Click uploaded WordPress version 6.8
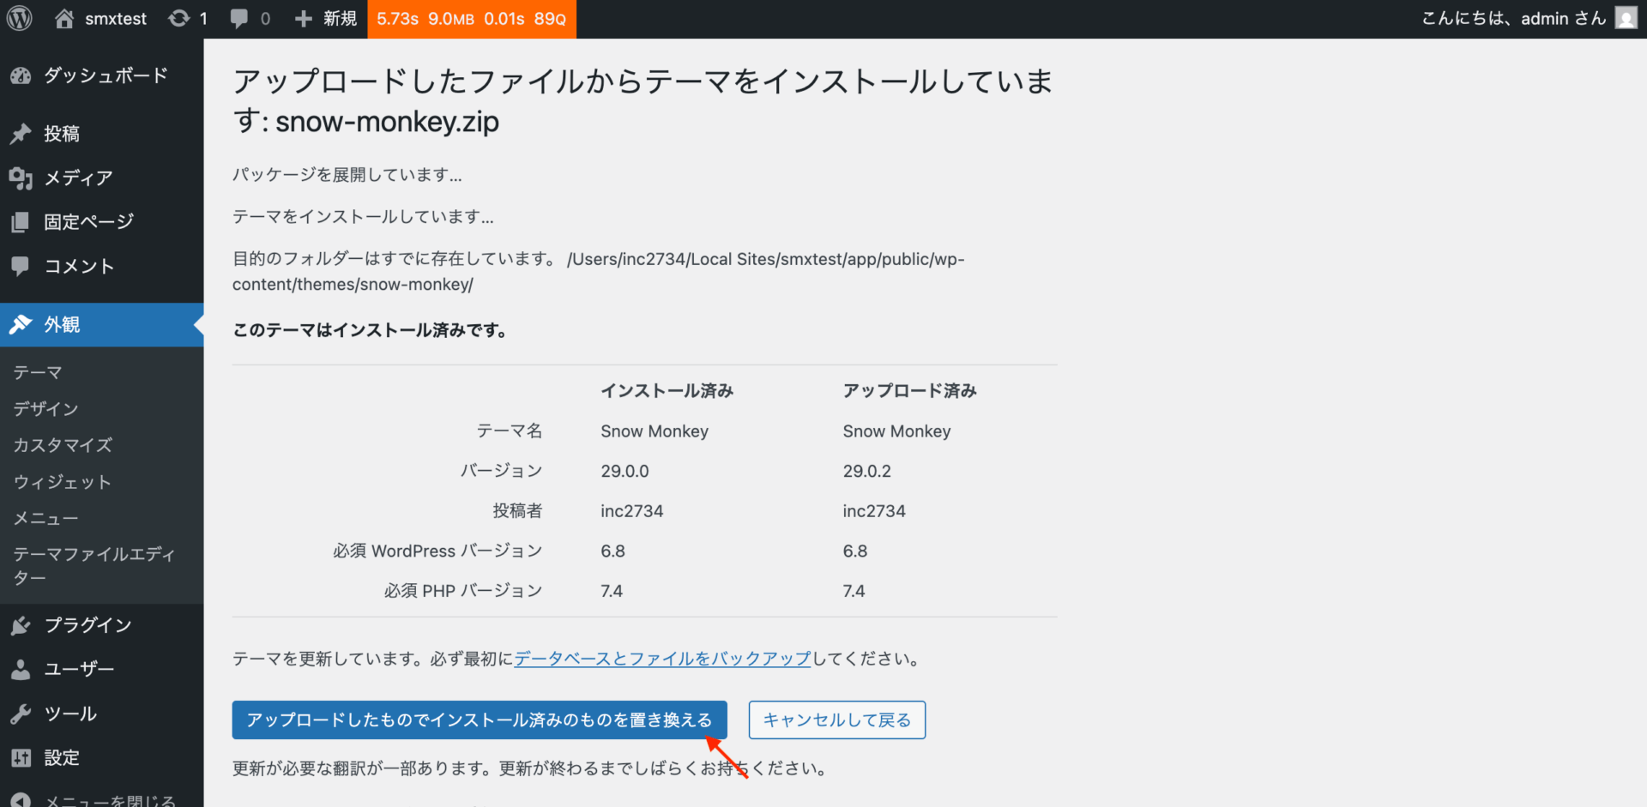Image resolution: width=1647 pixels, height=807 pixels. click(854, 551)
